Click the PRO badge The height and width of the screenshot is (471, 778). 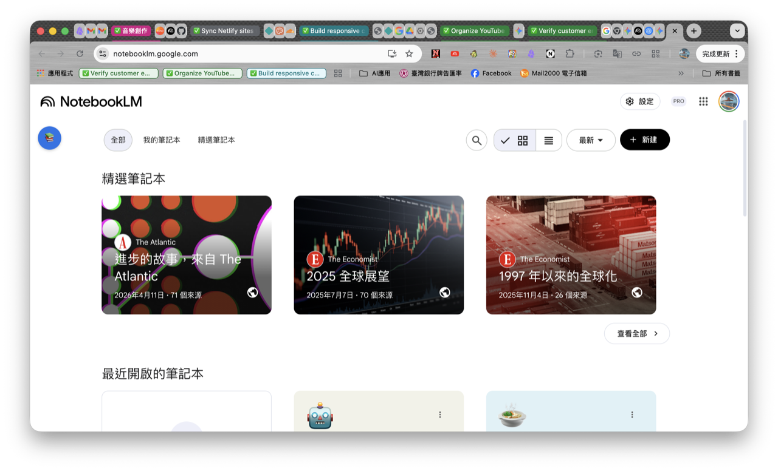click(x=678, y=101)
